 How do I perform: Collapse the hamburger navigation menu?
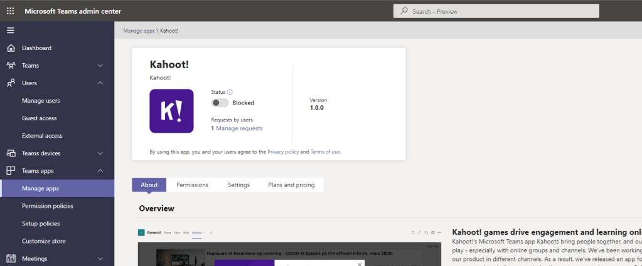[10, 30]
